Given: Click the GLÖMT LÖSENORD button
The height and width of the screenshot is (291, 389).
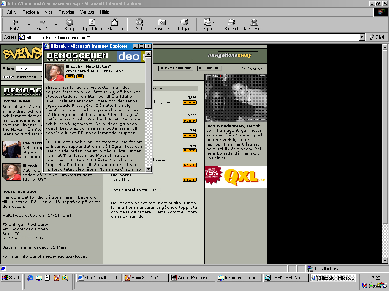Looking at the screenshot, I should point(176,68).
